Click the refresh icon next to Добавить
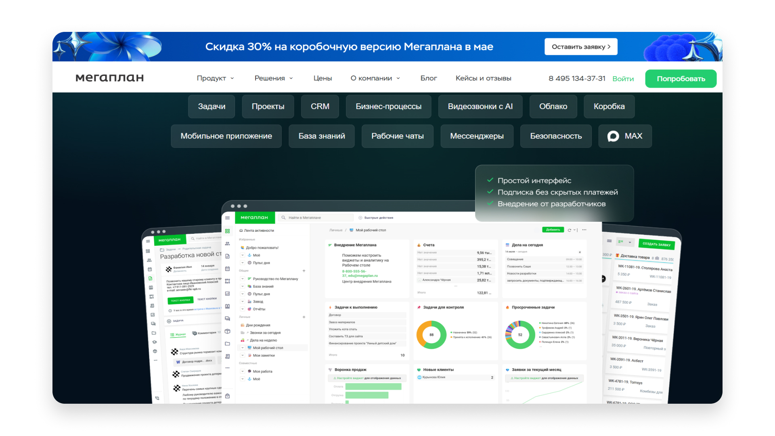775x436 pixels. [x=569, y=230]
